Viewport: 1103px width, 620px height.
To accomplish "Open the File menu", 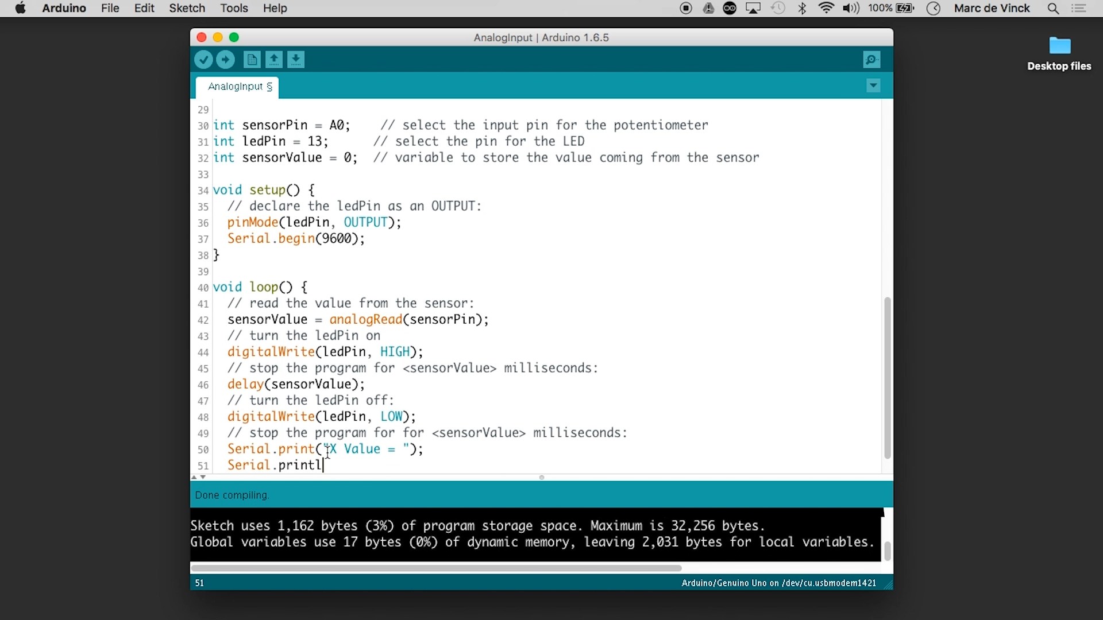I will 110,9.
